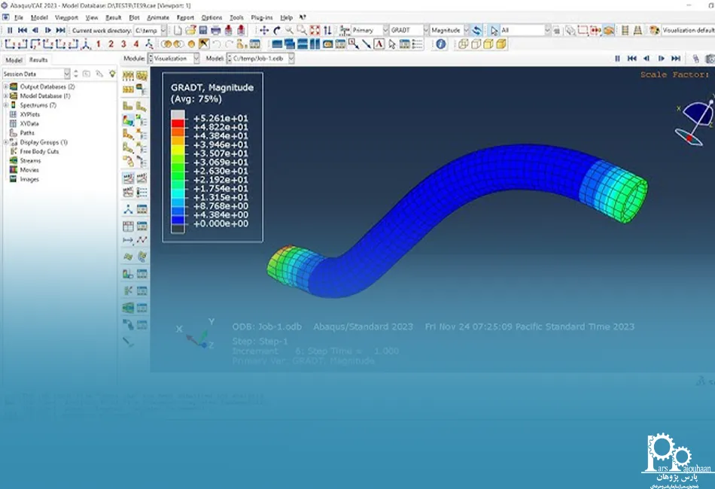
Task: Select the wireframe render style cube
Action: coord(464,44)
